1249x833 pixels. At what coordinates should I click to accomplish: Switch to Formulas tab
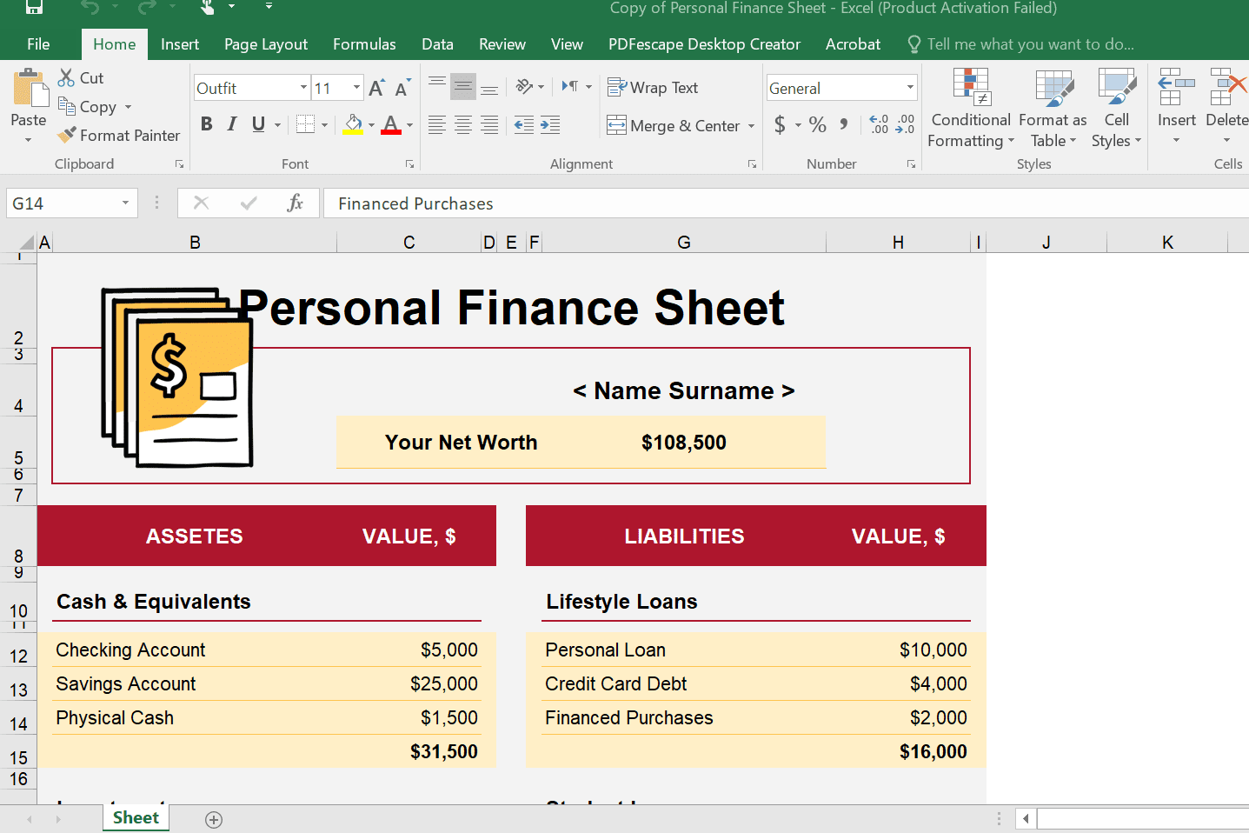[364, 44]
